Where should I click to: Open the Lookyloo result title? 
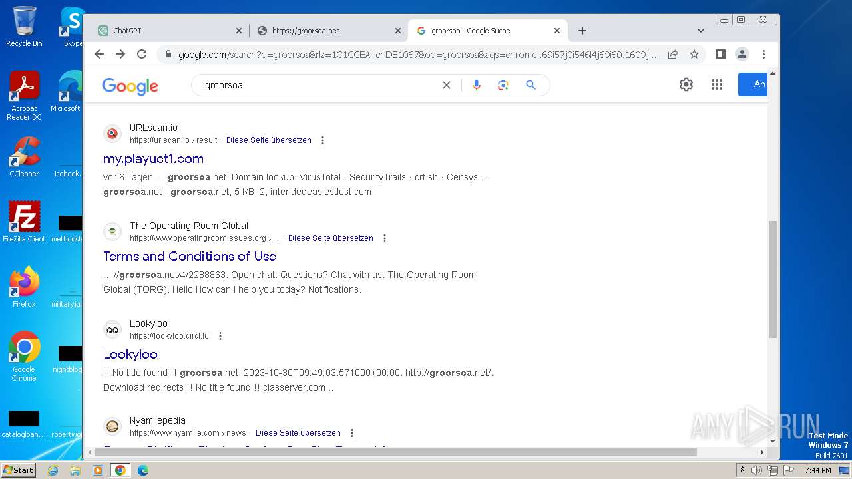130,355
